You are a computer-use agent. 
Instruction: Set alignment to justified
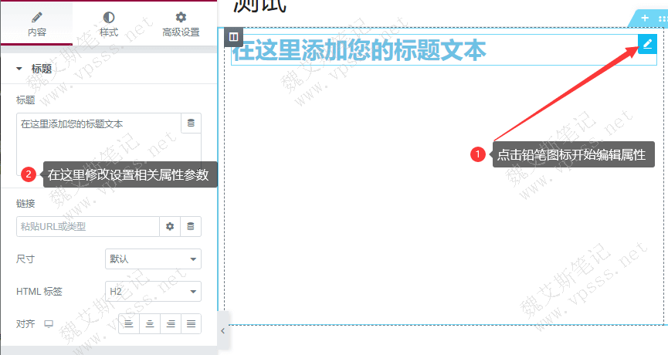192,324
